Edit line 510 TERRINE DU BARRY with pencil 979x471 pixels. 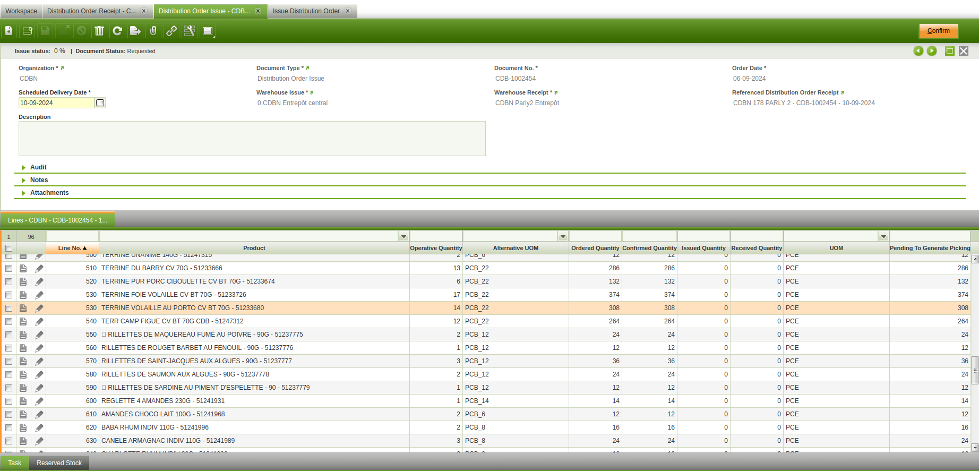click(39, 269)
